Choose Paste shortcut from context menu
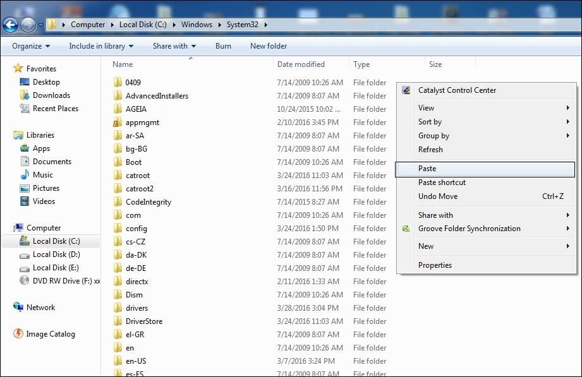This screenshot has width=582, height=377. [x=487, y=183]
